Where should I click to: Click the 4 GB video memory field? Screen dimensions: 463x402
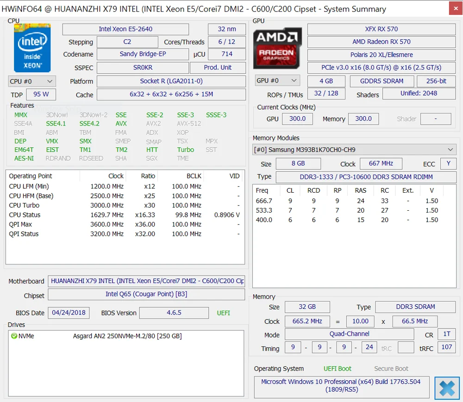coord(326,81)
